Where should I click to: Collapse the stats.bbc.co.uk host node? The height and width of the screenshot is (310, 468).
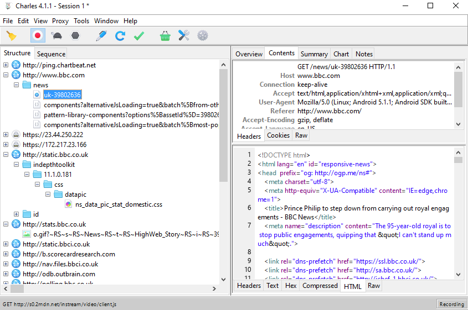pos(6,224)
